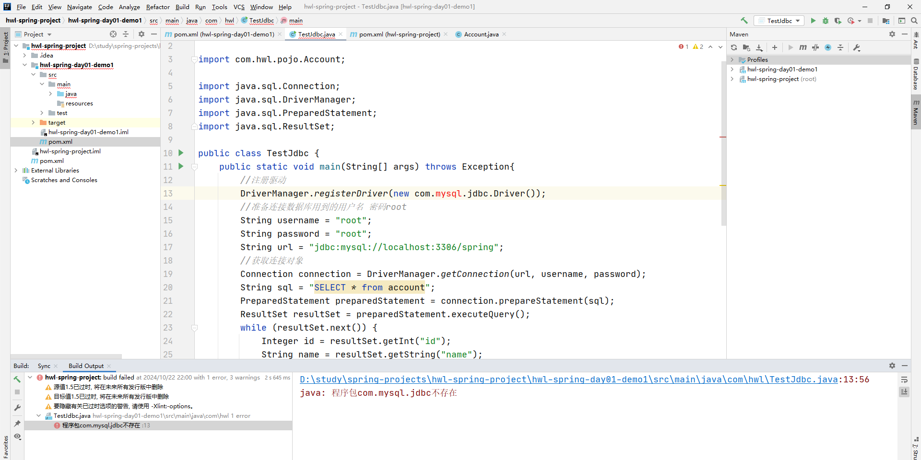Screen dimensions: 921x460
Task: Run TestJdbc with the green play icon
Action: tap(813, 21)
